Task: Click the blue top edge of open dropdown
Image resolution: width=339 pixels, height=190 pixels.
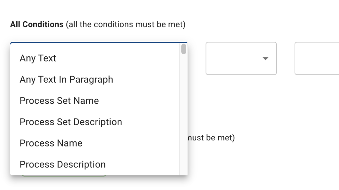Action: point(98,43)
